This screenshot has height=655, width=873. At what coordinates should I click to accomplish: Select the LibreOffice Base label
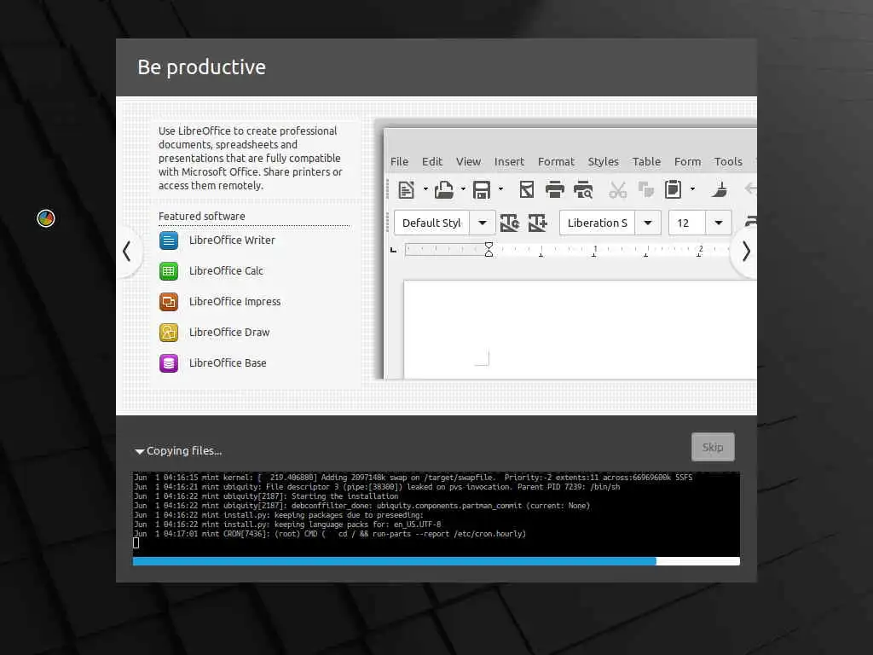coord(227,362)
